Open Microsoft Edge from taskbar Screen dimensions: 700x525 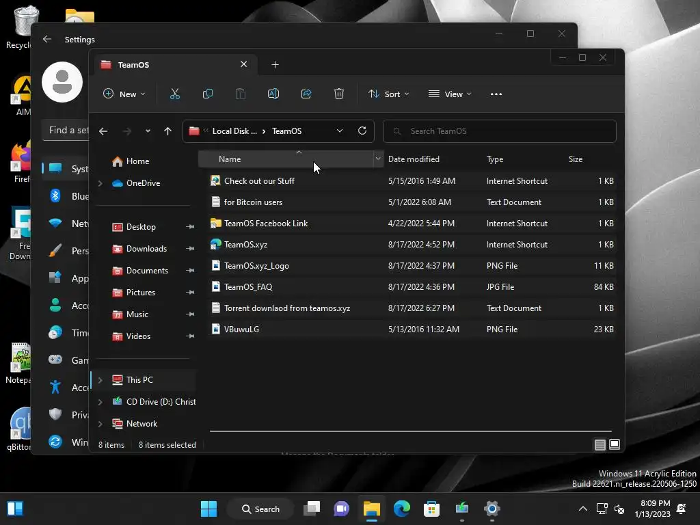tap(402, 509)
